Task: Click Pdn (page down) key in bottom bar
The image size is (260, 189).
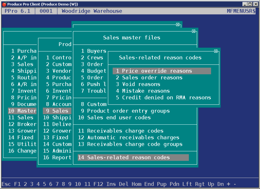Action: (x=174, y=184)
